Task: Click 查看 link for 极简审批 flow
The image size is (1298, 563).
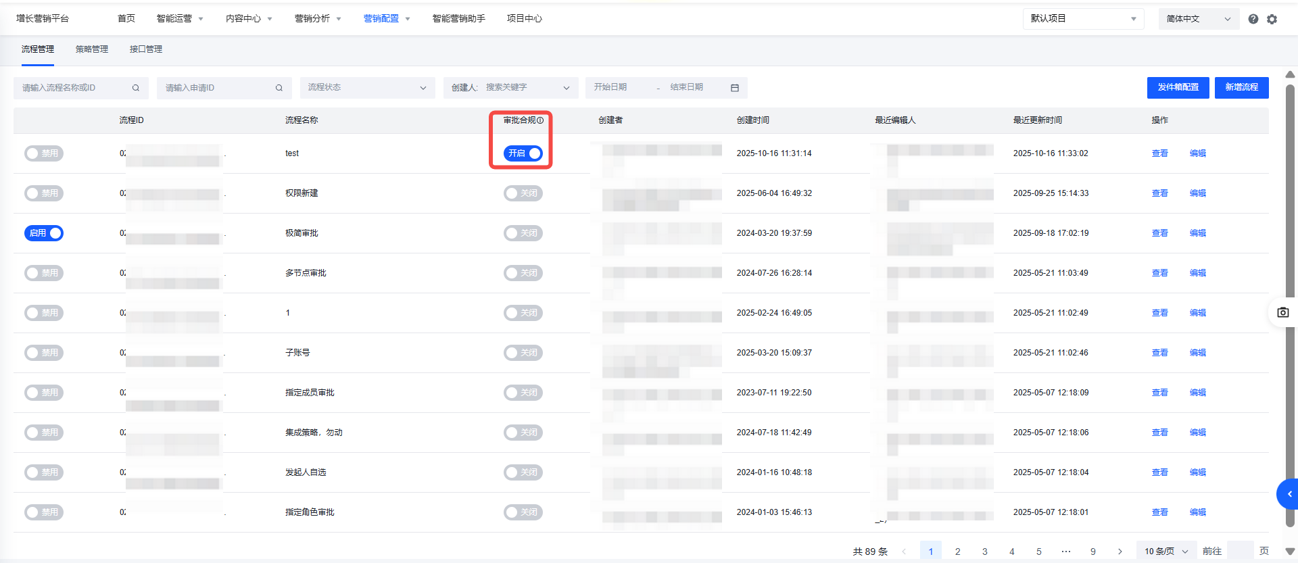Action: 1160,233
